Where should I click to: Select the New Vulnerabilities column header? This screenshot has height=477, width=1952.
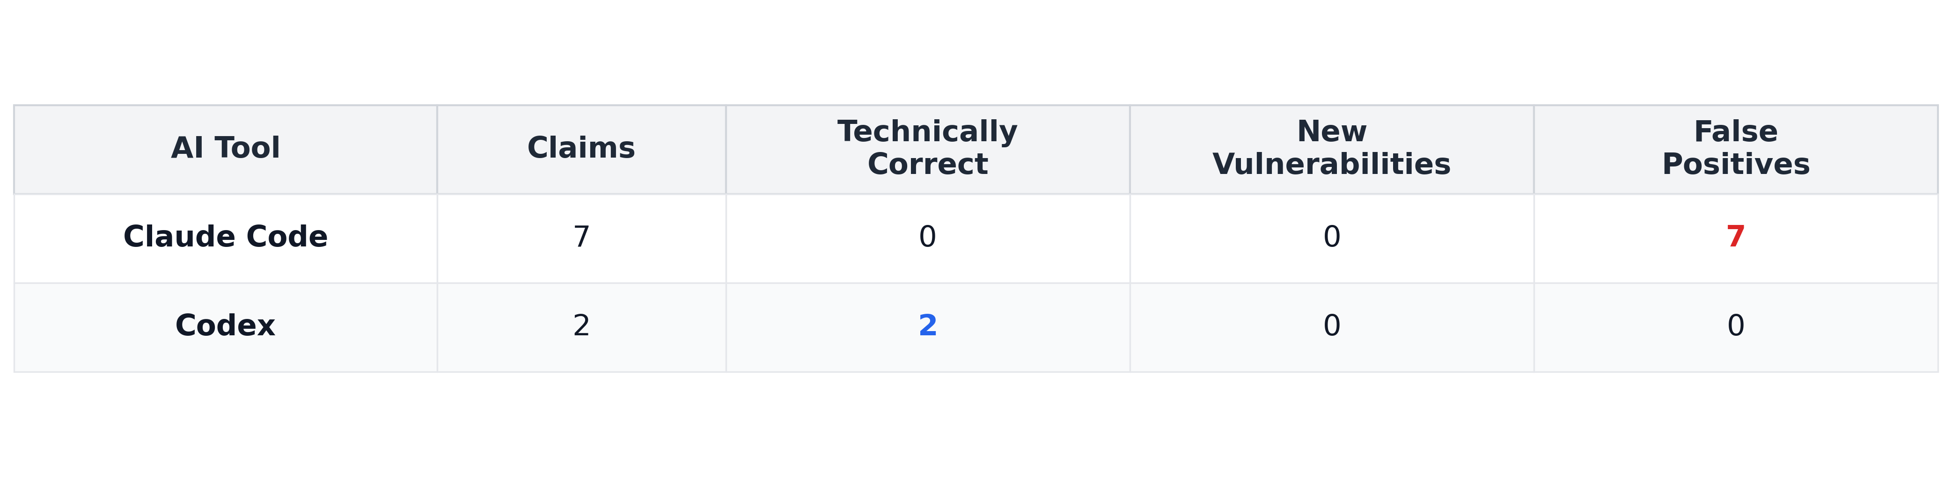[1331, 148]
